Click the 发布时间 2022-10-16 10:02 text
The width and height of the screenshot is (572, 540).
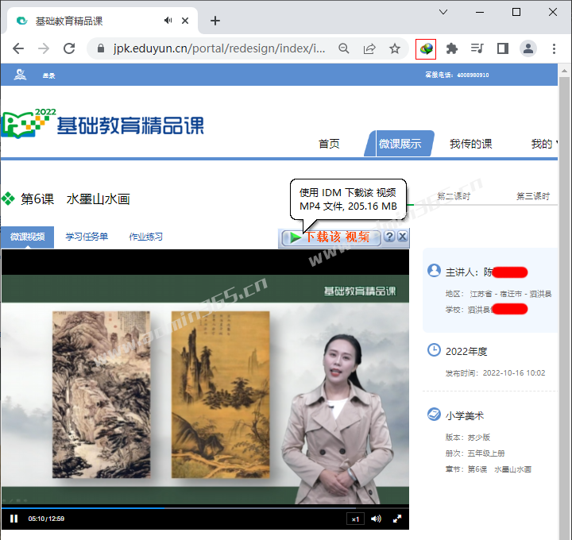(495, 373)
